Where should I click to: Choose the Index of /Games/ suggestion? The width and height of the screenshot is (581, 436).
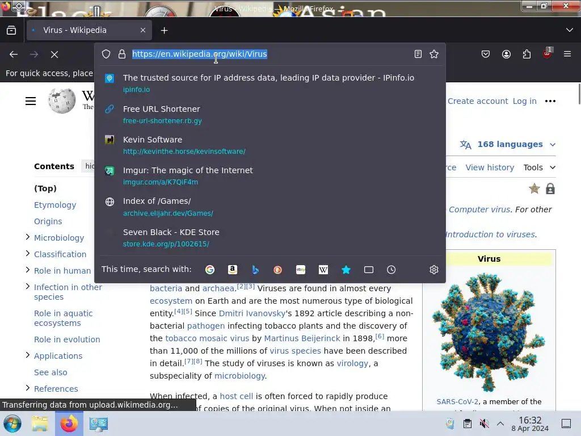click(270, 207)
